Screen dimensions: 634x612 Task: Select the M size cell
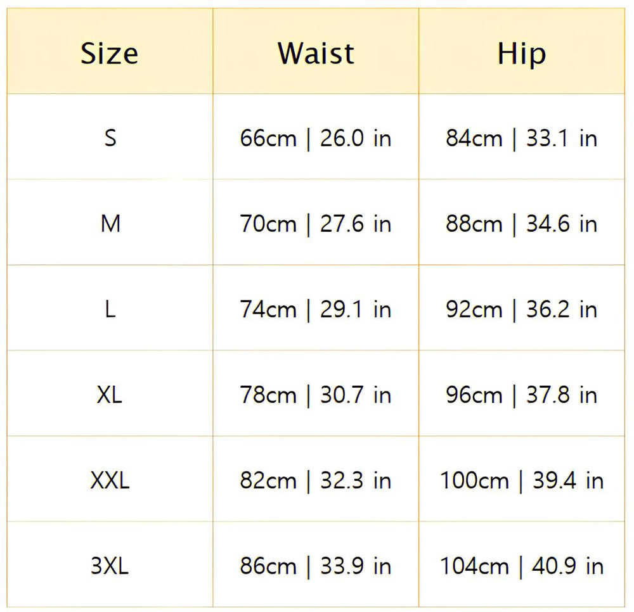110,224
